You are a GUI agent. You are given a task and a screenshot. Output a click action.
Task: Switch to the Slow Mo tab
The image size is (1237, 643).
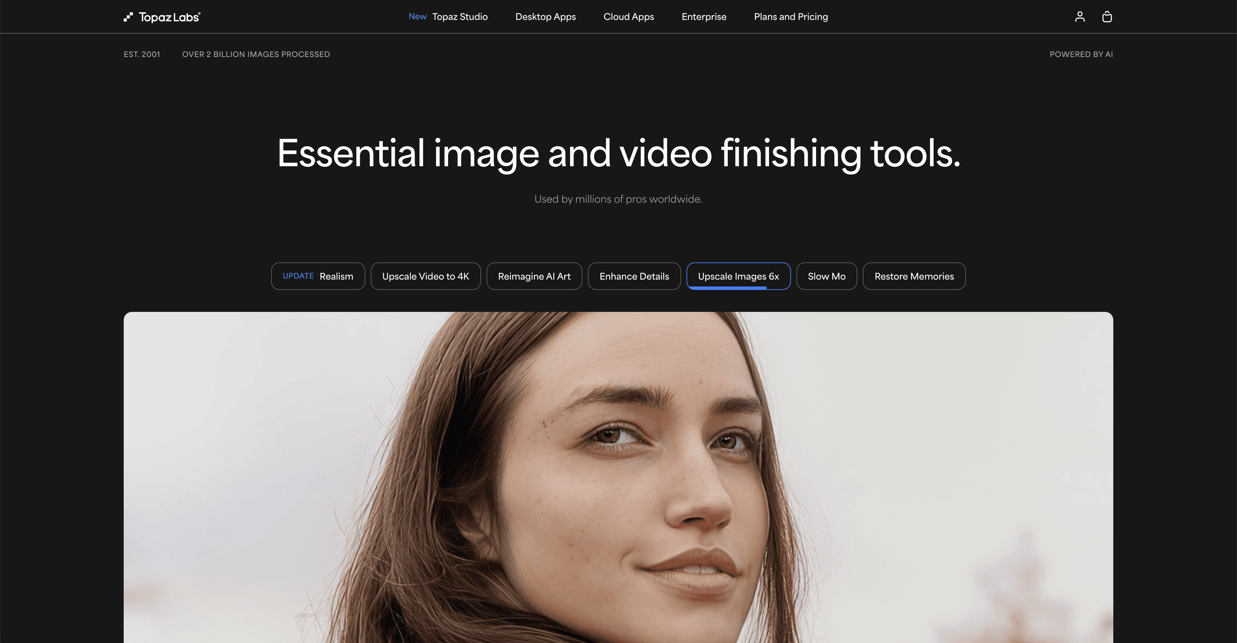click(826, 277)
